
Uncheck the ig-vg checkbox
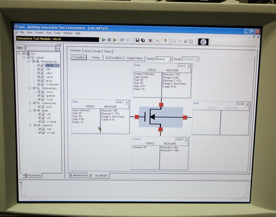[39, 80]
